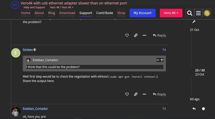Click text 'Share the output here.'
The image size is (215, 119).
(39, 81)
